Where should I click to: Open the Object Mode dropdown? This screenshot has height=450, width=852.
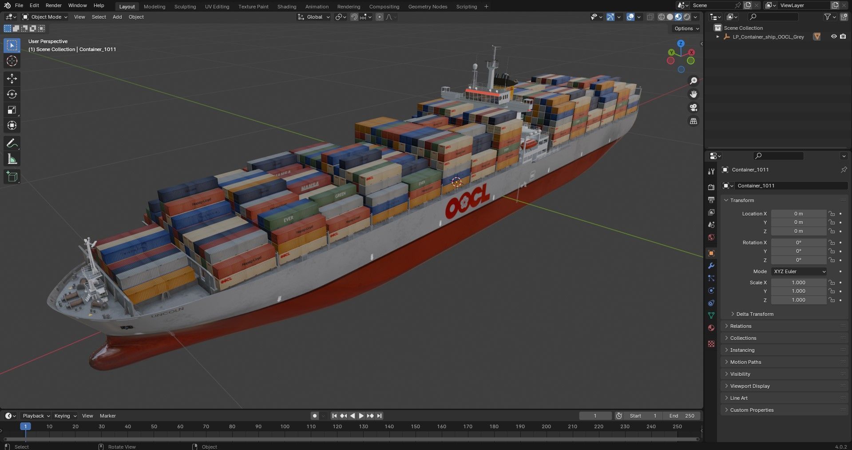[x=45, y=17]
